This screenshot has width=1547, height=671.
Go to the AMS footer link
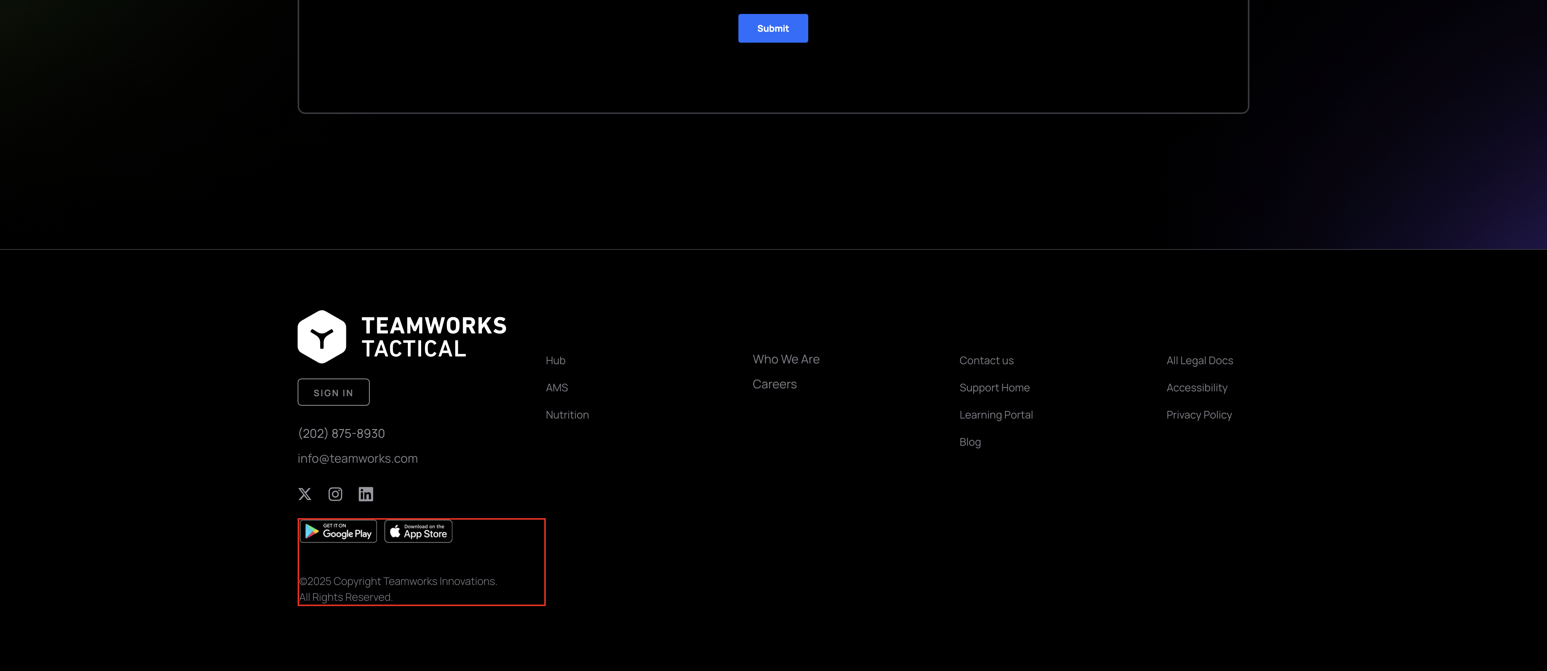557,388
